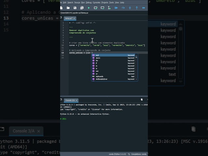Click the debugger Step over curved arrow

(x=123, y=8)
